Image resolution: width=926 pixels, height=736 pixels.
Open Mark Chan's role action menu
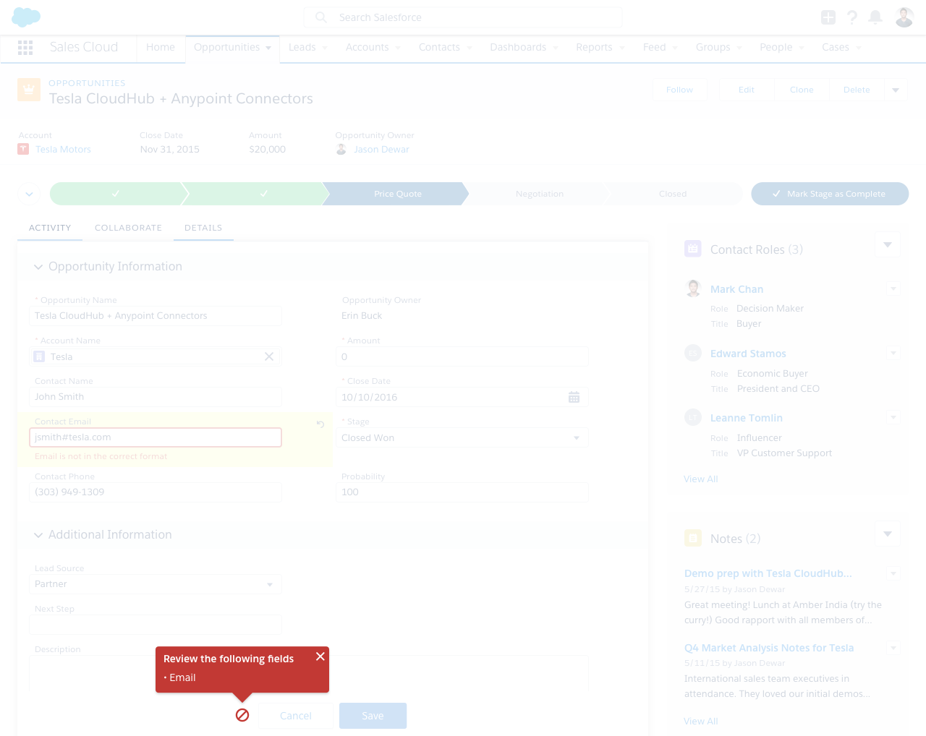[893, 288]
